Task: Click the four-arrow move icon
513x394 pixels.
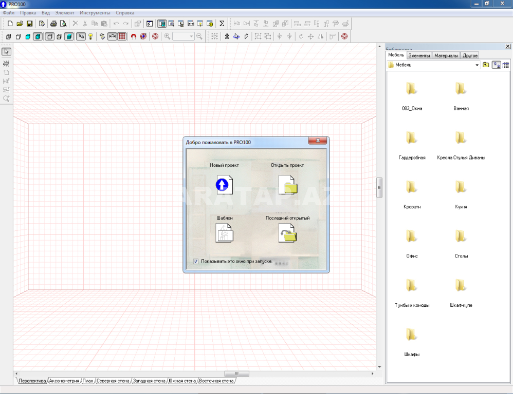Action: pos(311,36)
